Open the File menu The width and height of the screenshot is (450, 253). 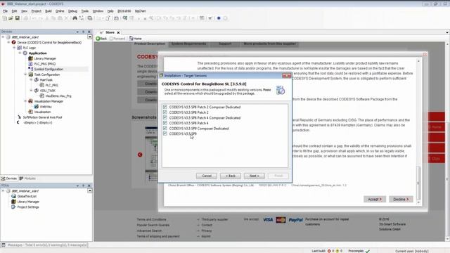6,11
